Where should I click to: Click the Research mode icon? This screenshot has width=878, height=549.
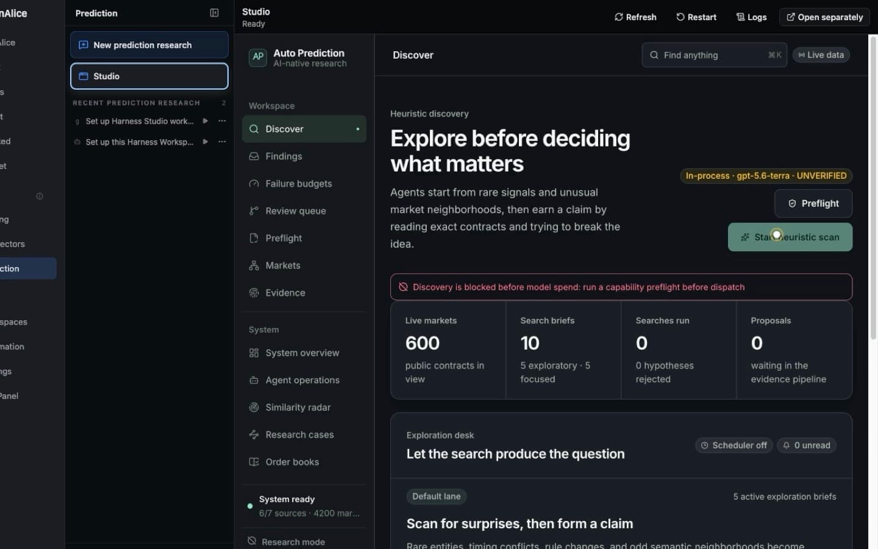point(252,541)
